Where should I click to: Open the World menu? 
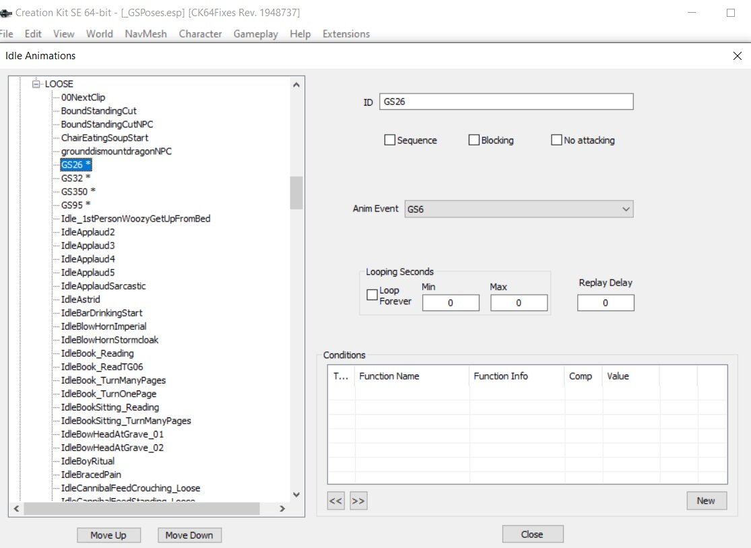(100, 34)
